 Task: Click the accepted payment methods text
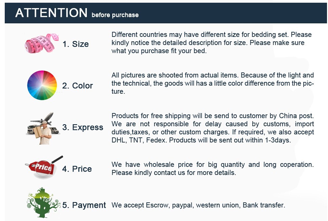[x=198, y=205]
